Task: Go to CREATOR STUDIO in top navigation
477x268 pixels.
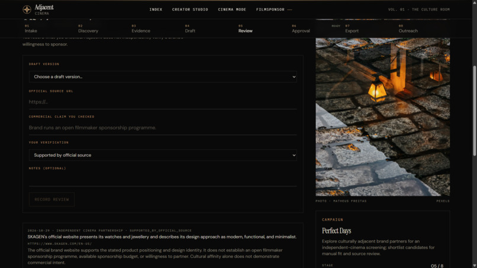Action: coord(190,9)
